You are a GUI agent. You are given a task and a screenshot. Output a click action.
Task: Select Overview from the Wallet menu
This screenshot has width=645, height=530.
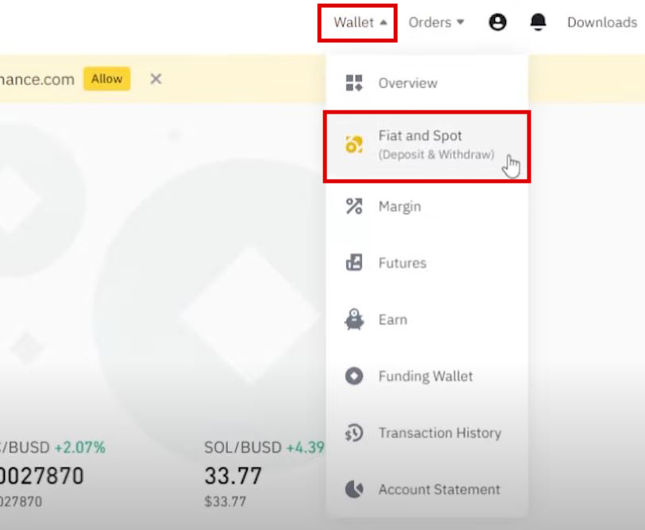click(x=427, y=83)
